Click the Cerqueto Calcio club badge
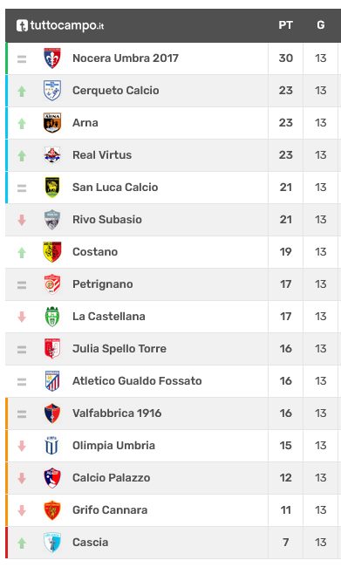The image size is (341, 567). point(52,91)
